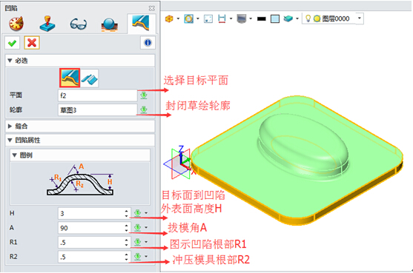Click the H-shaped dimension icon in toolbar
The height and width of the screenshot is (273, 413).
222,18
